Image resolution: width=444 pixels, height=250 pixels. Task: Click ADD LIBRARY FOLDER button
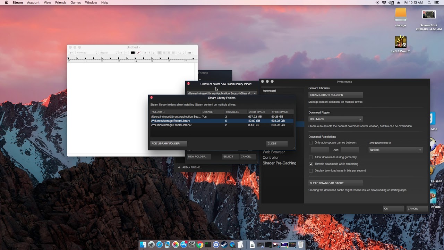[x=169, y=143]
